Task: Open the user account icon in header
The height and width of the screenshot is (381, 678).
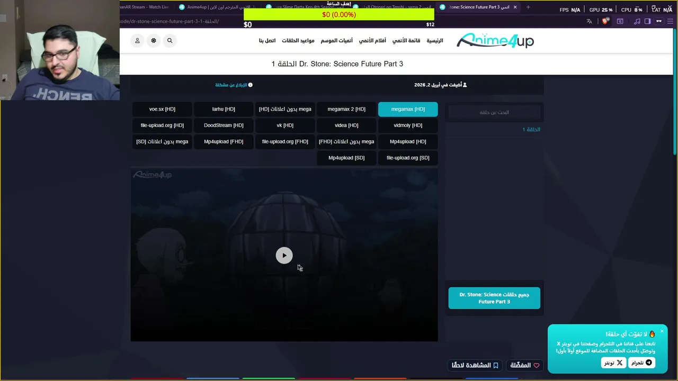Action: pos(137,41)
